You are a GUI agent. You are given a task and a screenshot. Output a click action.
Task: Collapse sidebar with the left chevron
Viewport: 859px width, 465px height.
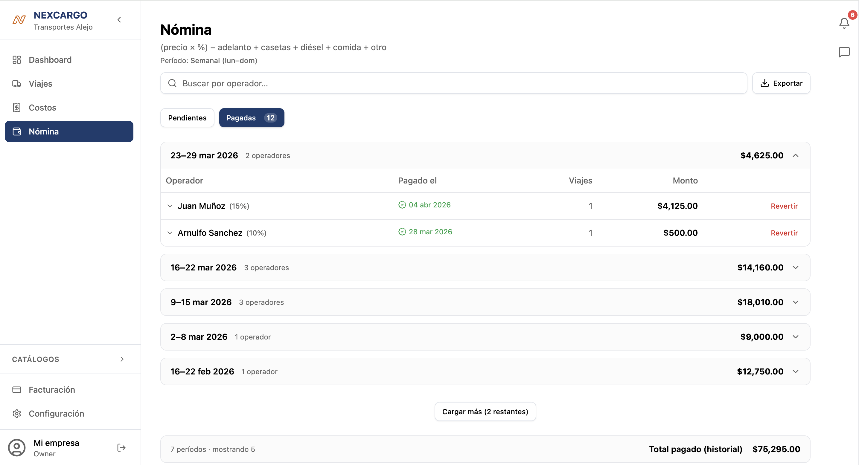[119, 20]
